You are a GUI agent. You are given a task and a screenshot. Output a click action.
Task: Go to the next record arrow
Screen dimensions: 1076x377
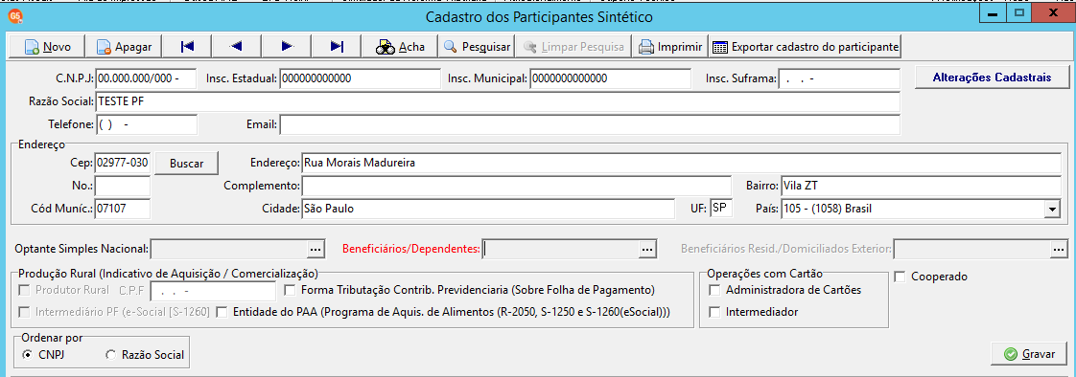pyautogui.click(x=286, y=47)
